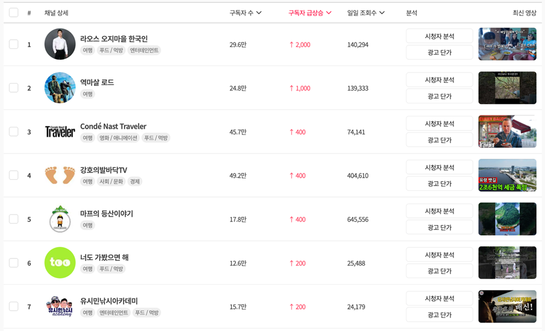Viewport: 545px width, 331px height.
Task: Open the 유시민낚시아카데미 channel logo
Action: point(60,306)
